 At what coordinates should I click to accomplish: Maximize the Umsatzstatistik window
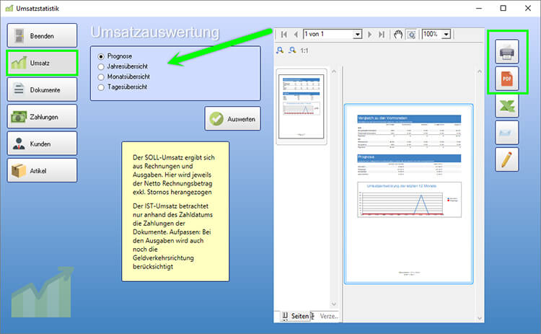click(x=503, y=8)
